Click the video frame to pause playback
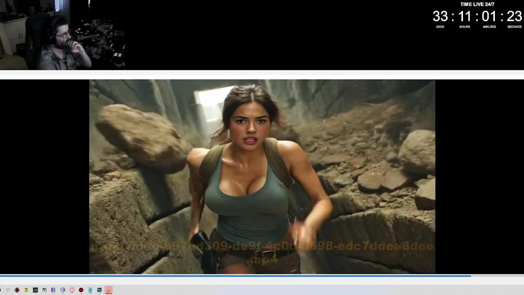The image size is (524, 295). [x=262, y=177]
